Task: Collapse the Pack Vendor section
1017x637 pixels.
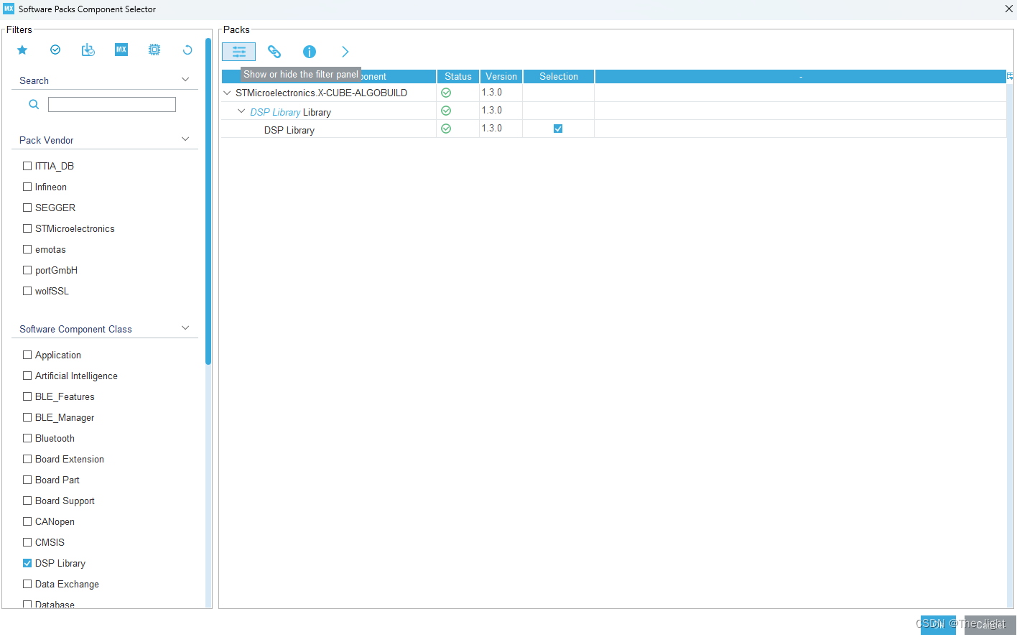Action: [185, 140]
